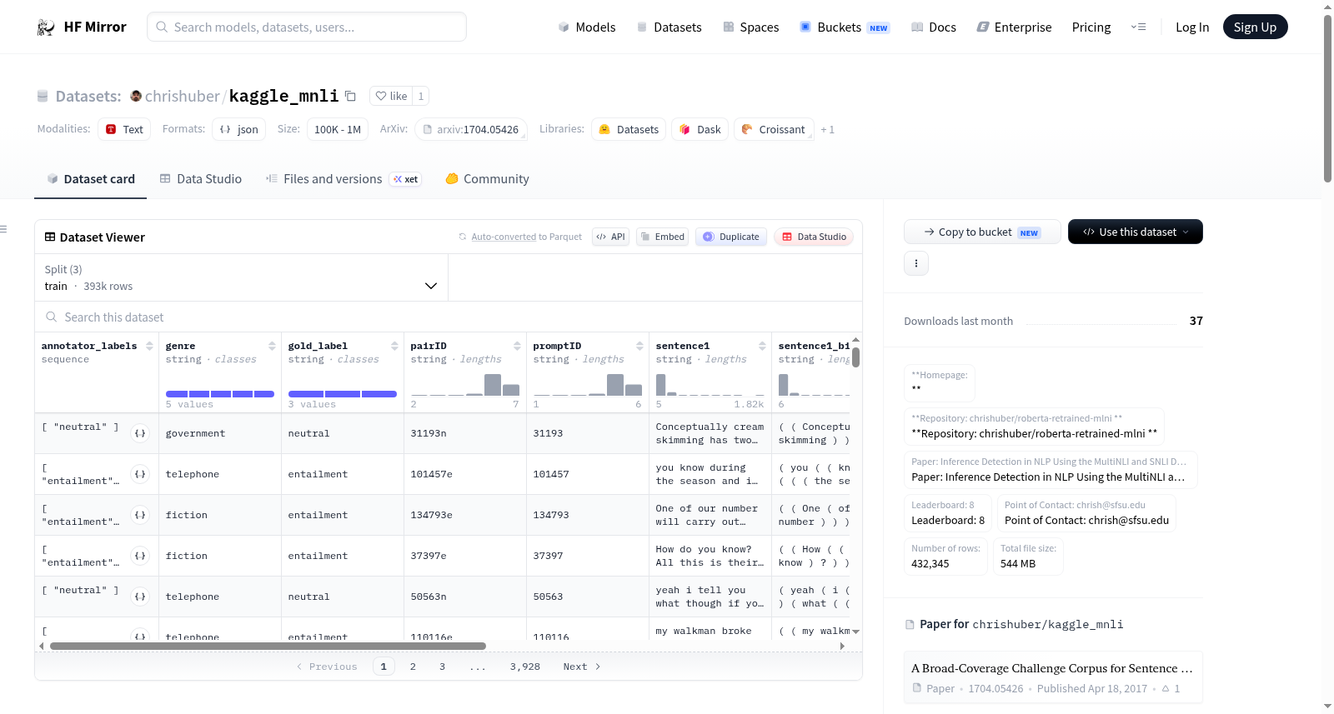This screenshot has width=1334, height=714.
Task: Expand the Split train dropdown
Action: [241, 277]
